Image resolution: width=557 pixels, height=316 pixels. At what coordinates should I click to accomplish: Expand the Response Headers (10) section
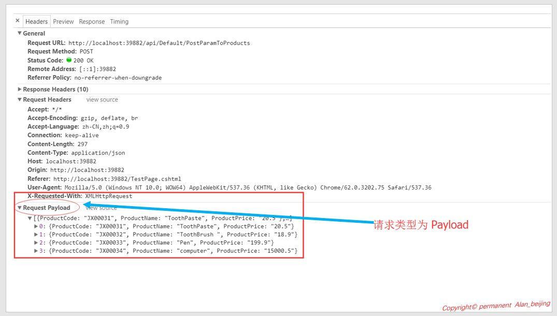tap(20, 89)
